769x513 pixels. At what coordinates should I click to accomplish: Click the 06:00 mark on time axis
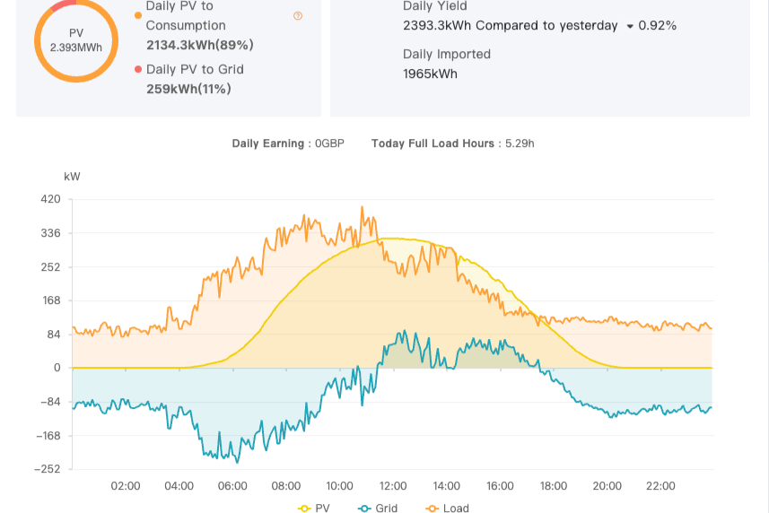tap(232, 486)
